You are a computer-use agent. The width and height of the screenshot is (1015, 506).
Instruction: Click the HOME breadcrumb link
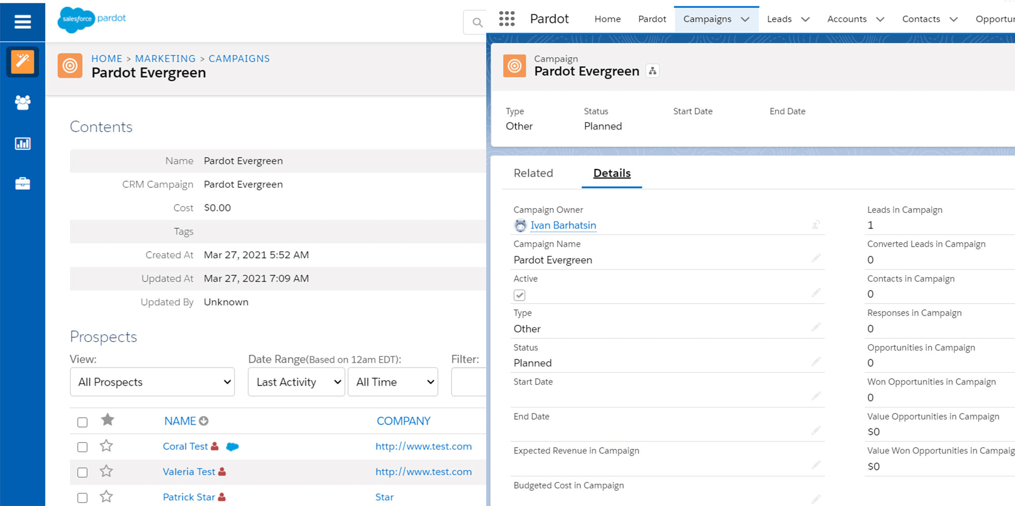tap(107, 58)
